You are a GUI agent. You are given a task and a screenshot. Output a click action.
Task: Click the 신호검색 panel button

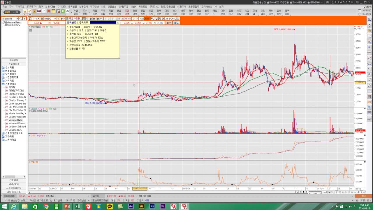(14, 180)
